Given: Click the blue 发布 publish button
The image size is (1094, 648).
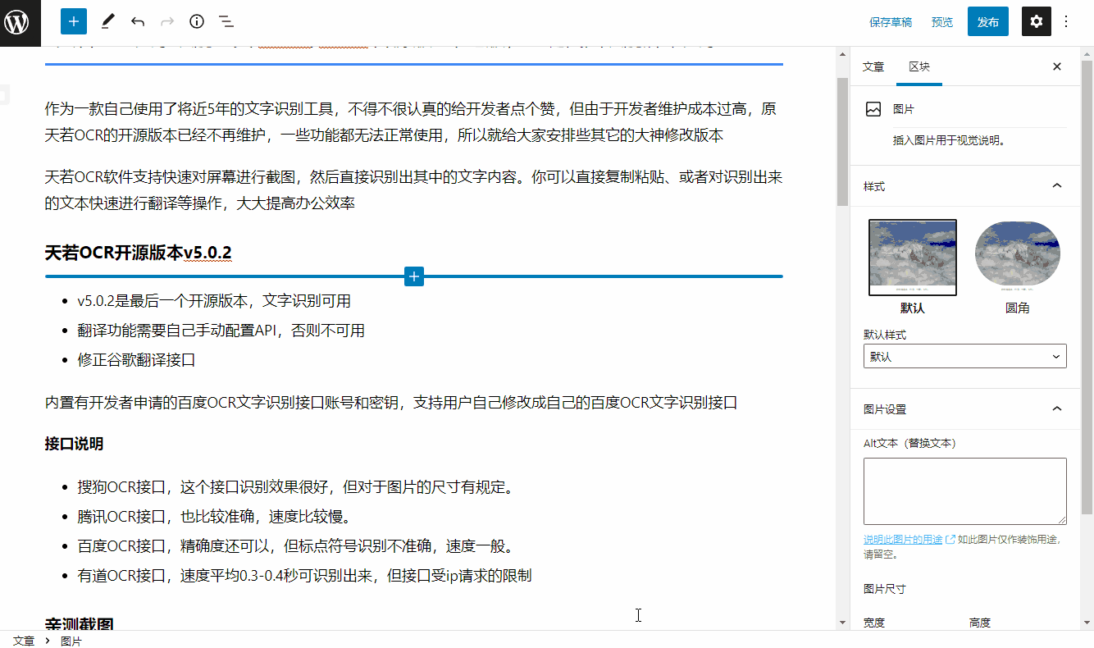Looking at the screenshot, I should point(988,22).
